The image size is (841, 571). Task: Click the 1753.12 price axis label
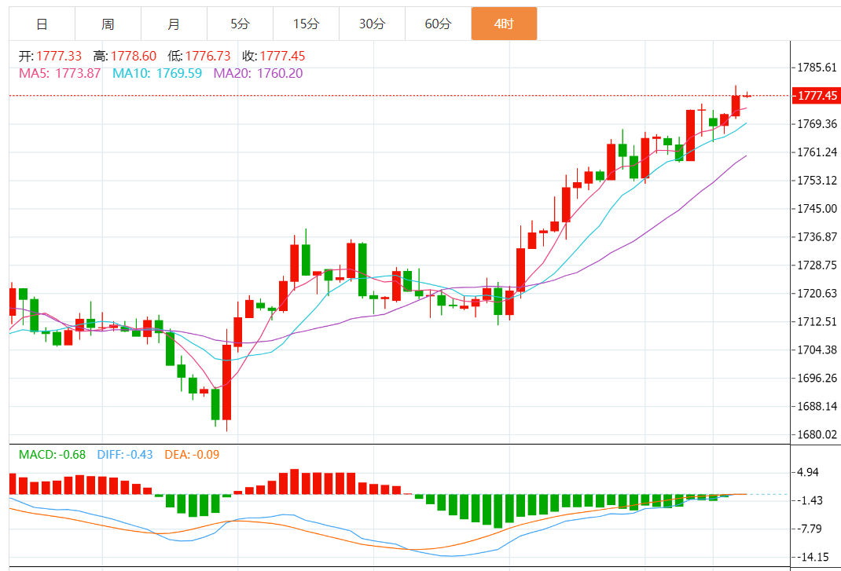(817, 180)
